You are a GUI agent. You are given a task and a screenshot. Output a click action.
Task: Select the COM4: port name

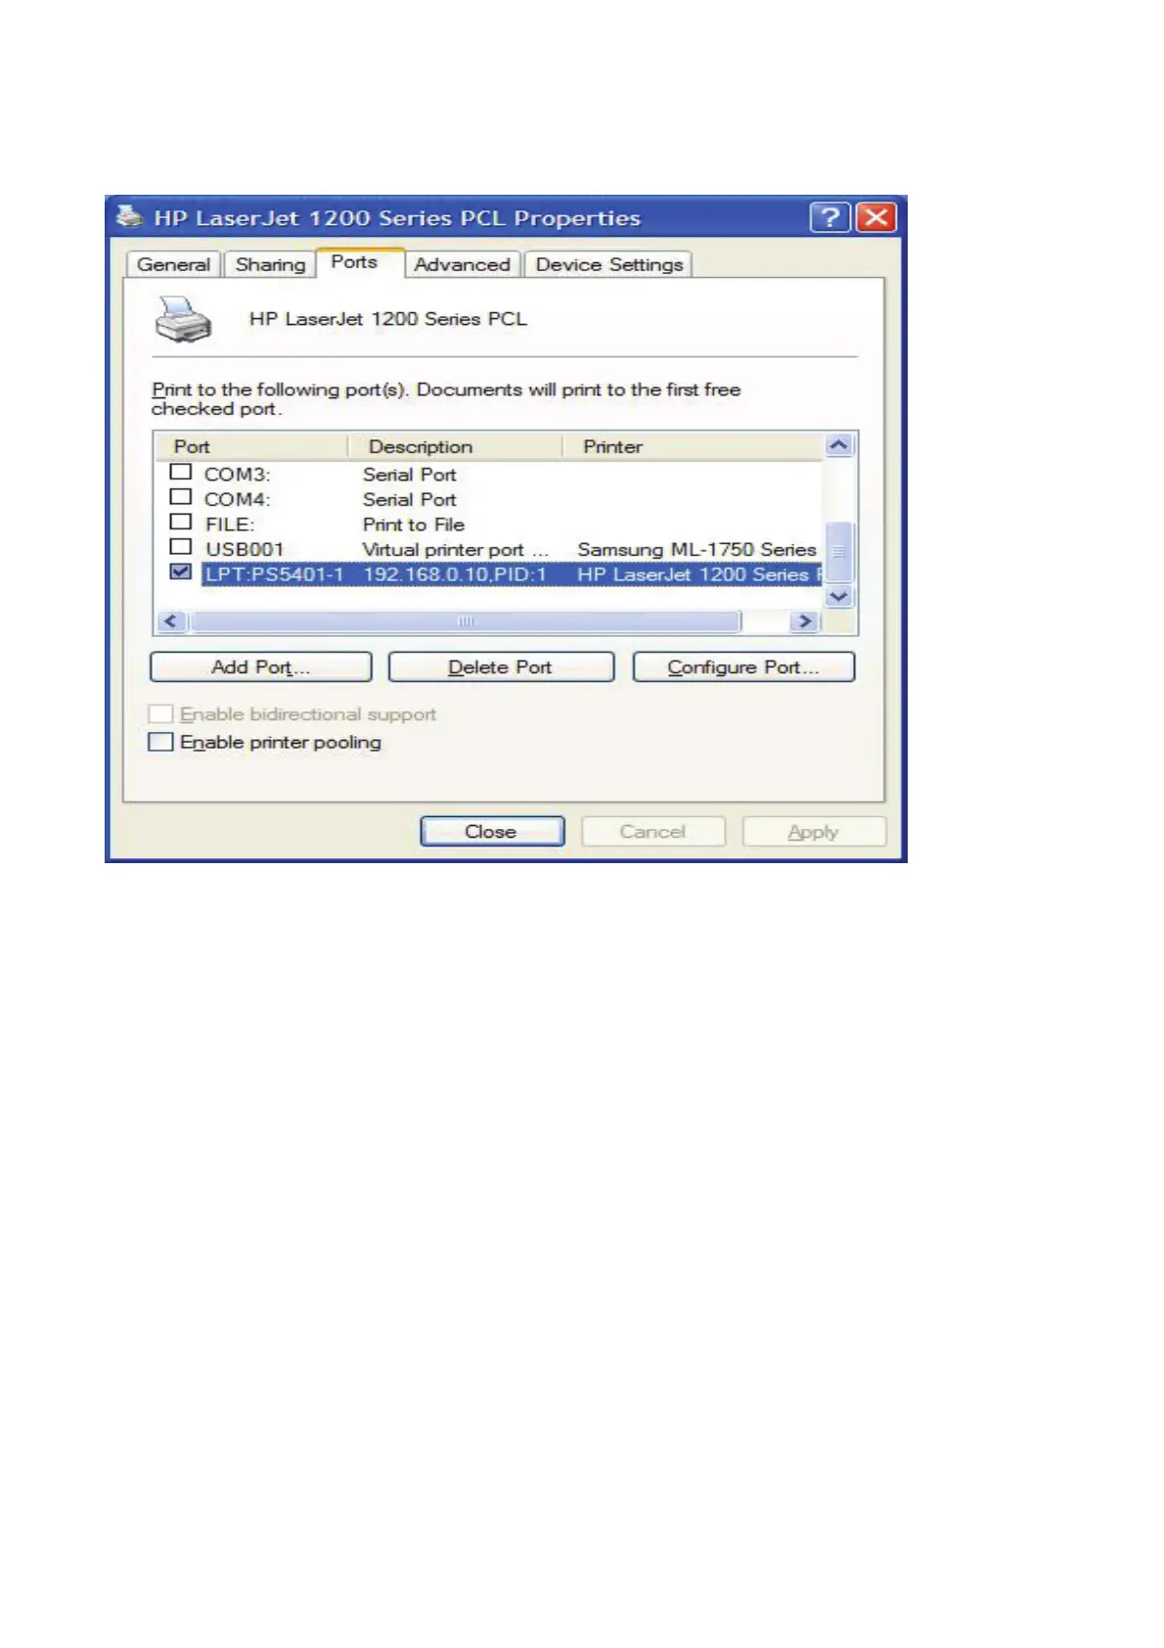[x=237, y=499]
